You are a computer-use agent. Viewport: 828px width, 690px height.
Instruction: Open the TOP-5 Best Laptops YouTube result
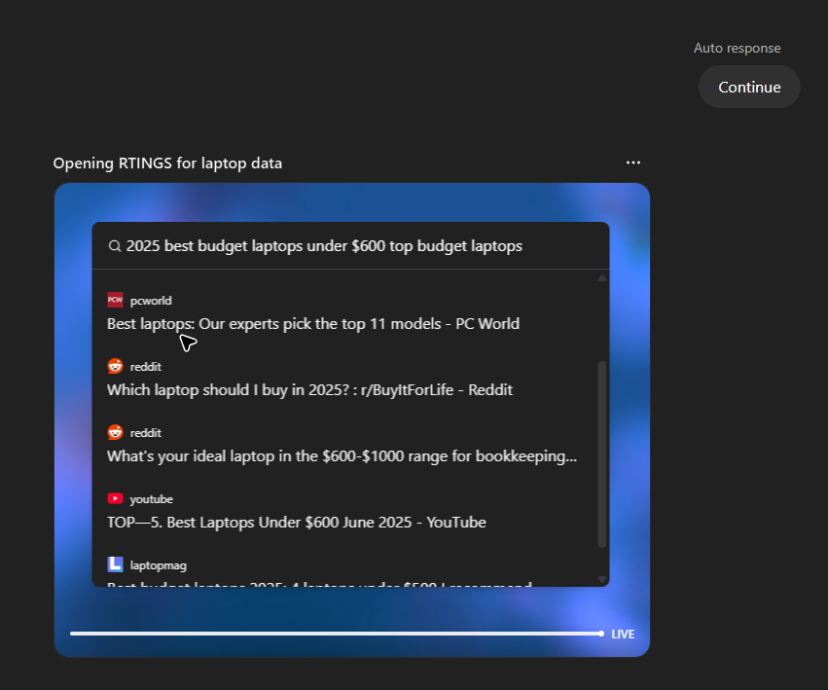(296, 522)
